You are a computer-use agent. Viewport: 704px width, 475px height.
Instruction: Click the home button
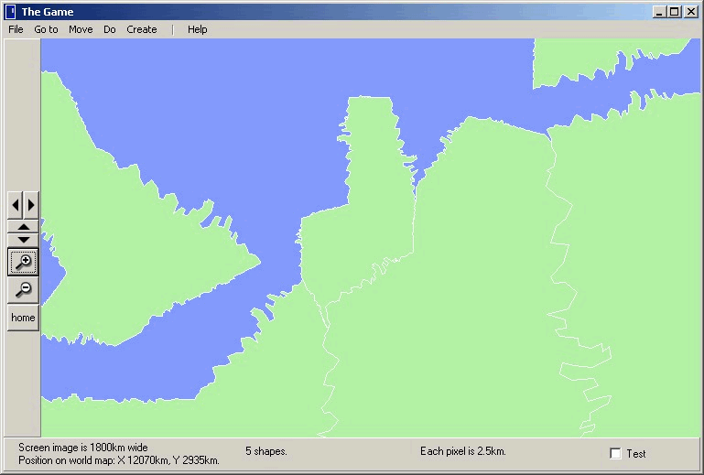(x=23, y=318)
